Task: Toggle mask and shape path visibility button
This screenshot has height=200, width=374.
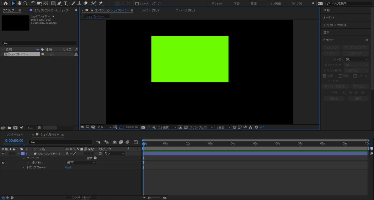Action: pos(121,127)
